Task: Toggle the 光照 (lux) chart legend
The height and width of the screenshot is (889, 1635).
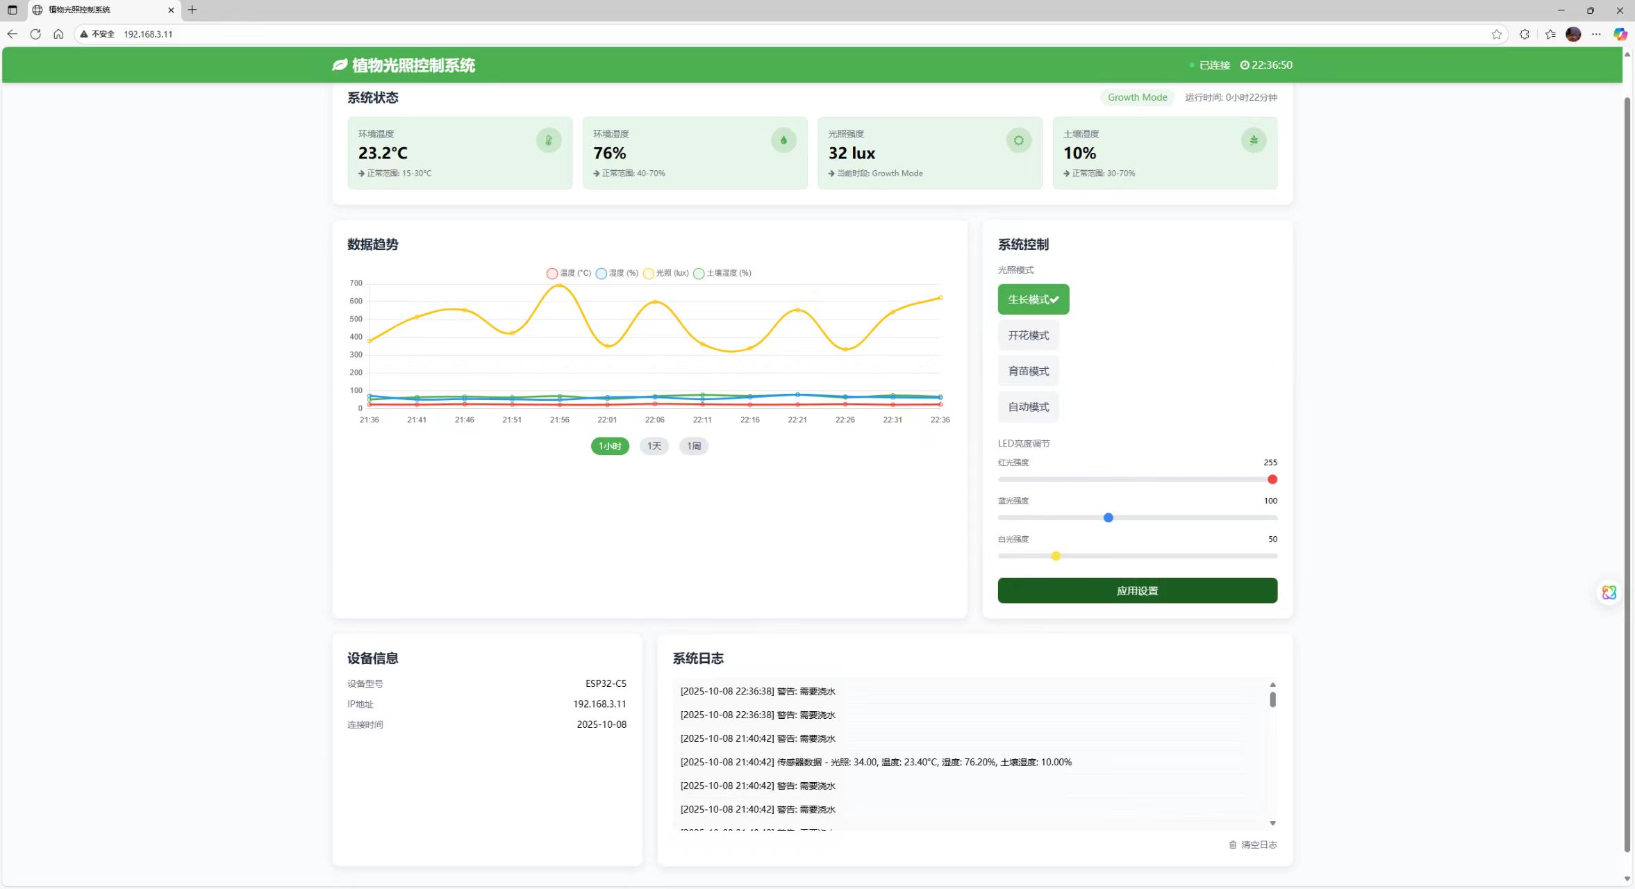Action: click(665, 273)
